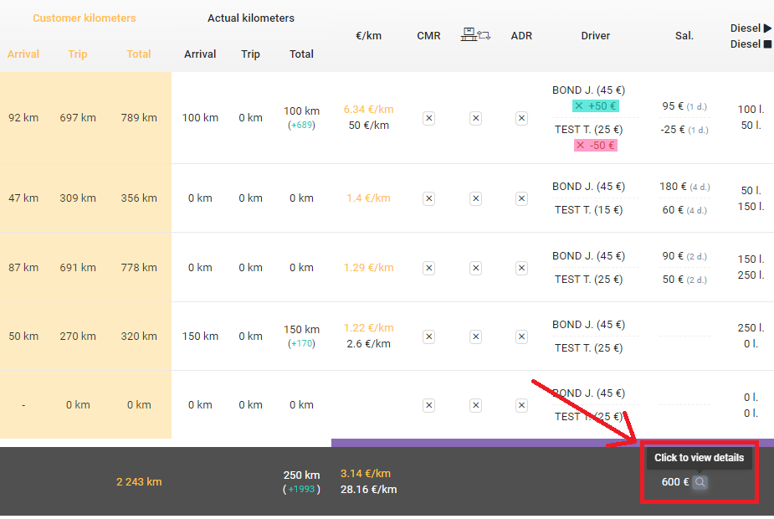Click the Actual kilometers header

[251, 18]
